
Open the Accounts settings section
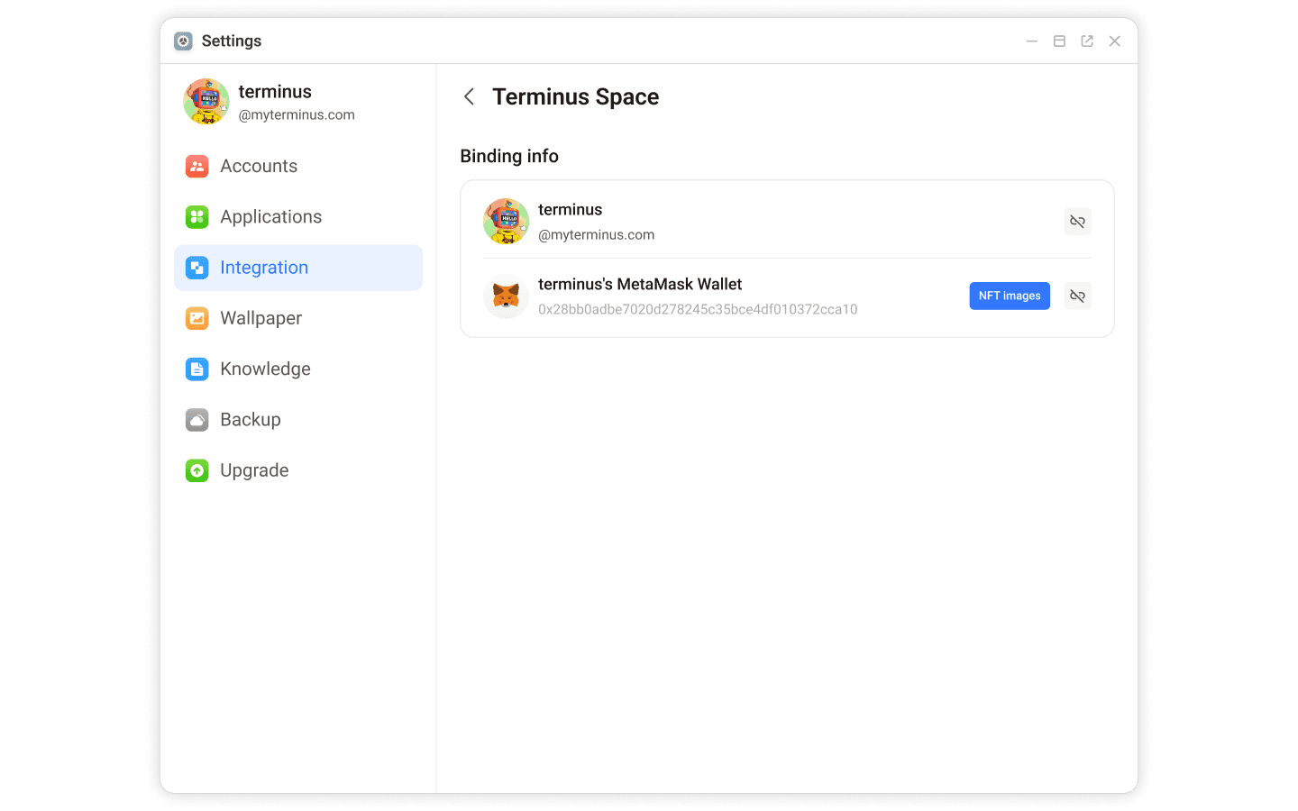298,166
